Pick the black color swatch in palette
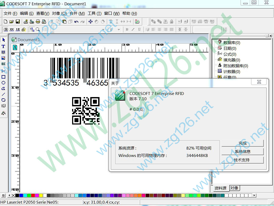The width and height of the screenshot is (274, 206). tap(17, 195)
